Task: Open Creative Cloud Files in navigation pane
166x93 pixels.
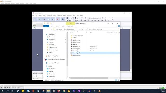Action: [53, 56]
